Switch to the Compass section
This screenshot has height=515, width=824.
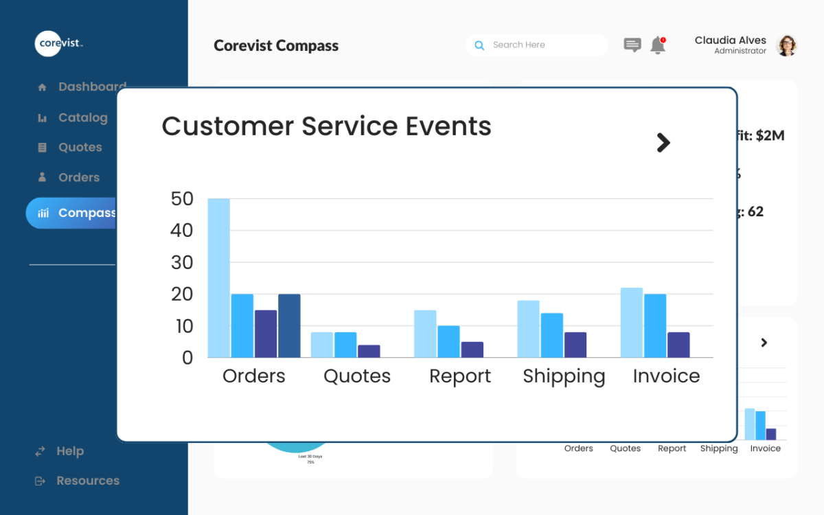tap(77, 213)
